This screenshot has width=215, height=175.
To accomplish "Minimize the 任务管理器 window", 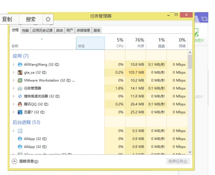I will (169, 15).
